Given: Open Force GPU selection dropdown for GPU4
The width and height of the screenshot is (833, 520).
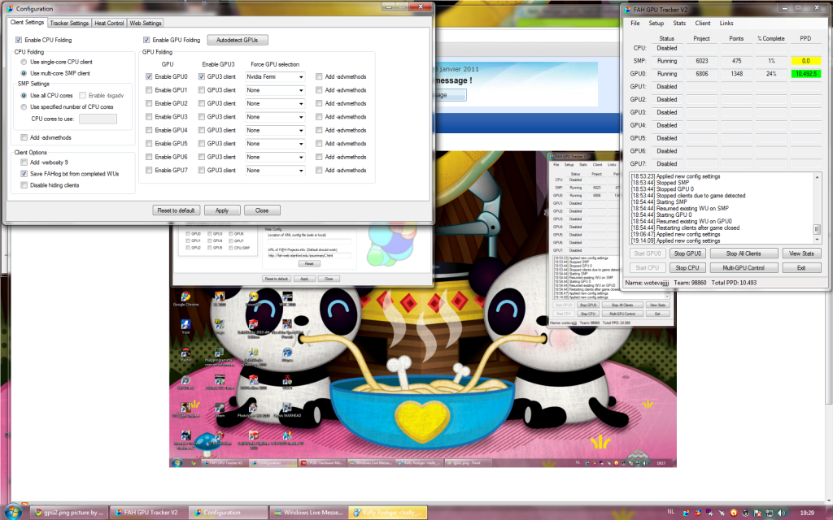Looking at the screenshot, I should click(x=275, y=131).
